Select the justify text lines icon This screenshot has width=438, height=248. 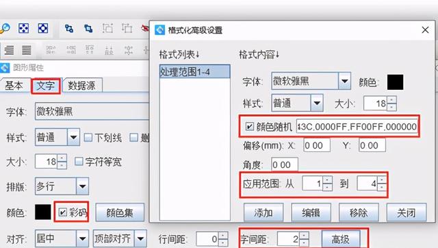tap(27, 50)
